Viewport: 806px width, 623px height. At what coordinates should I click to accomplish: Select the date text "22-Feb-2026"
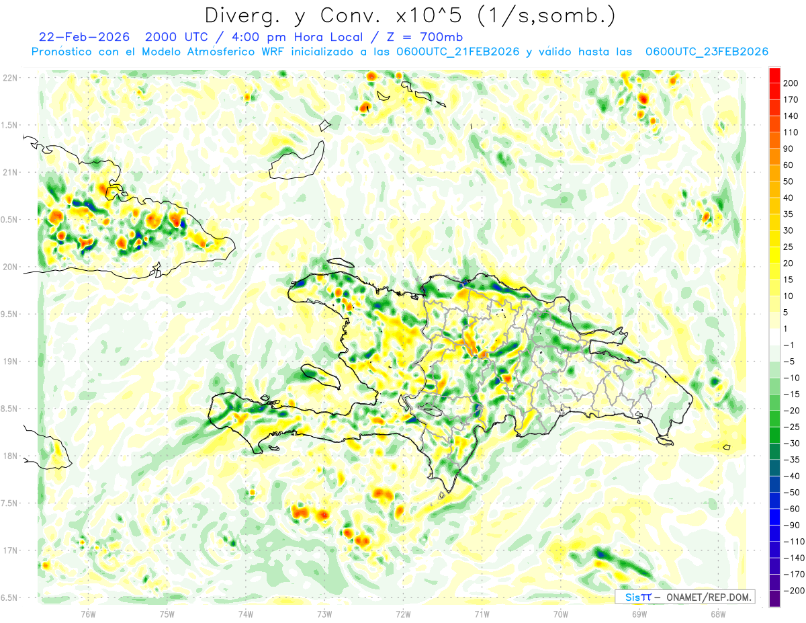(85, 37)
